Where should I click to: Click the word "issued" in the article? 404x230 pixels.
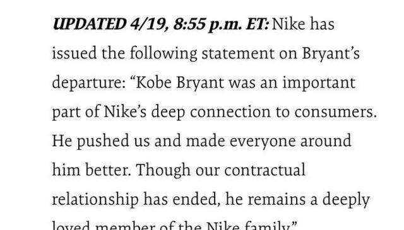click(74, 54)
